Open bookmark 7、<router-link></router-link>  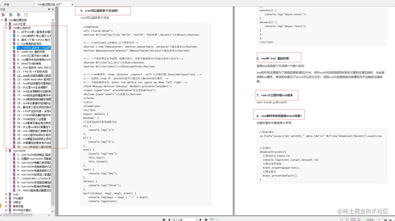(34, 179)
